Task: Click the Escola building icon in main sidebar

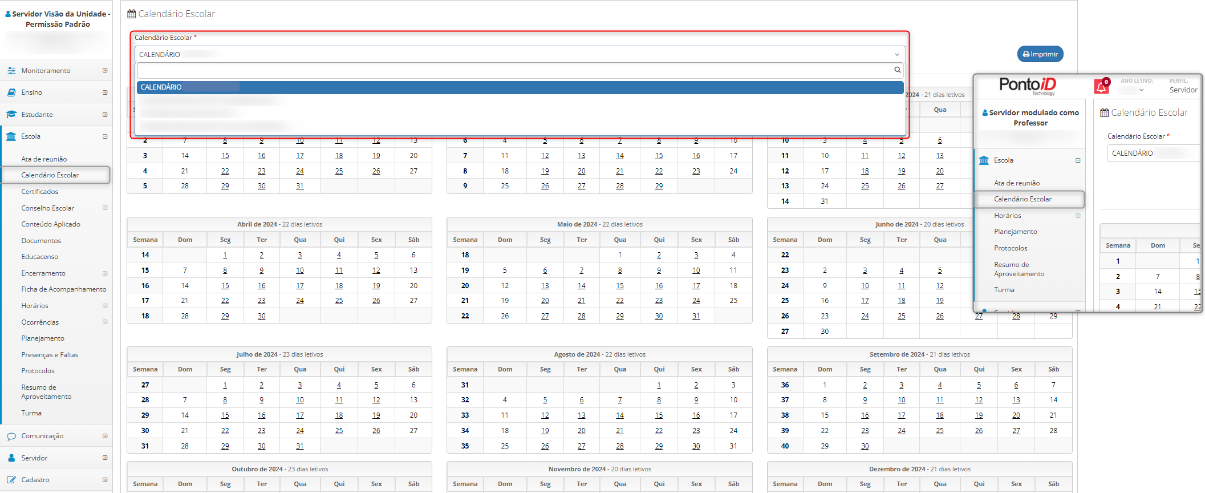Action: coord(11,136)
